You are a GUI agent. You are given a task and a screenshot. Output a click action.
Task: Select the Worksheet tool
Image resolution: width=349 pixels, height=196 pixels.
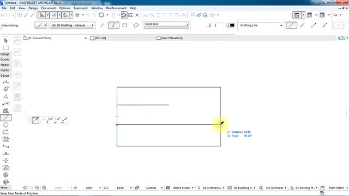pos(6,168)
